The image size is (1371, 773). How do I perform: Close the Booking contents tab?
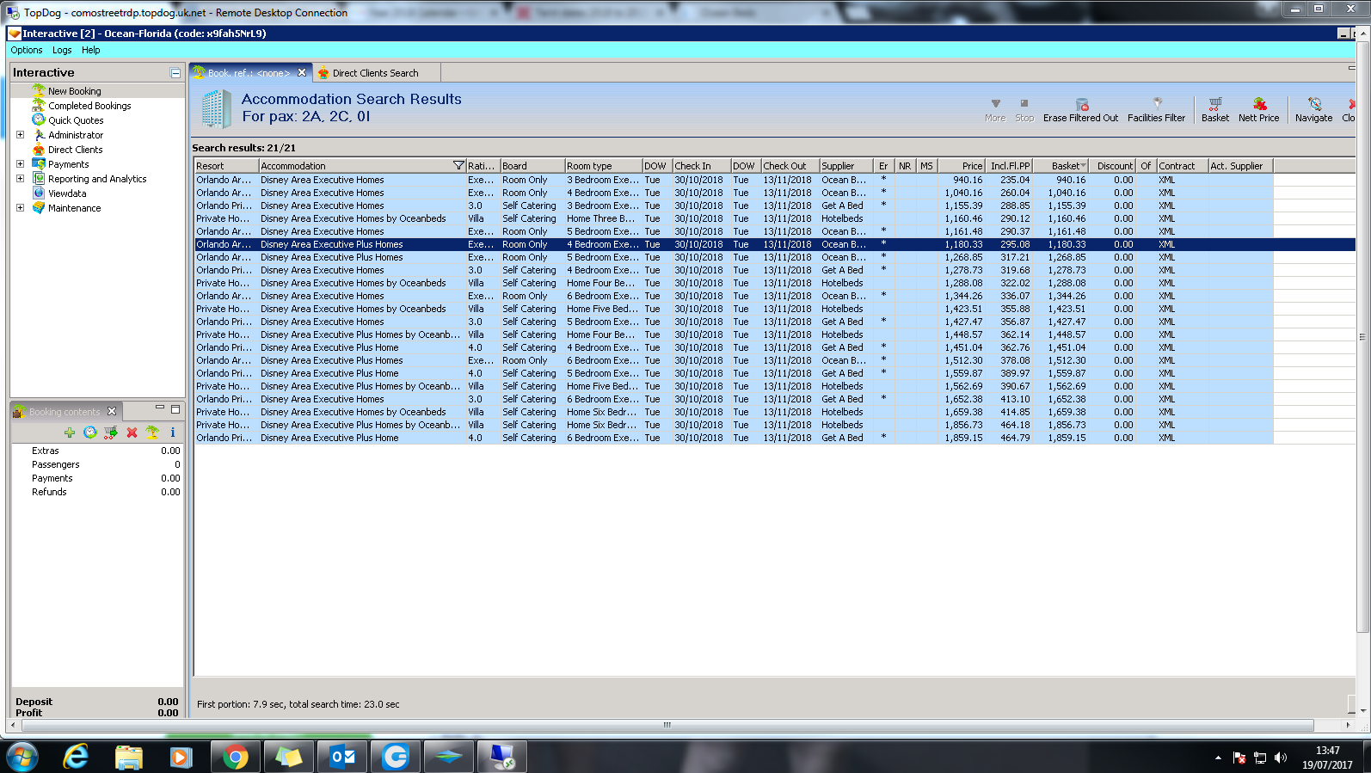(x=112, y=412)
